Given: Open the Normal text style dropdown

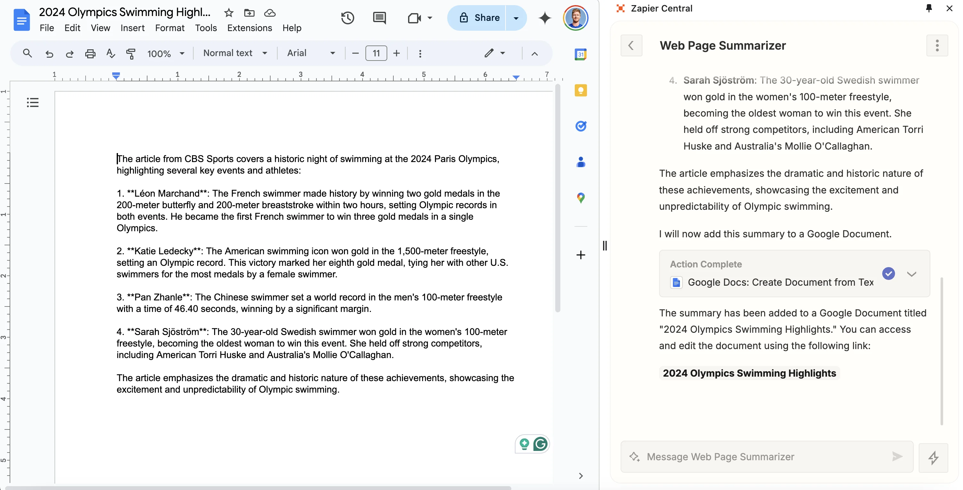Looking at the screenshot, I should point(235,53).
